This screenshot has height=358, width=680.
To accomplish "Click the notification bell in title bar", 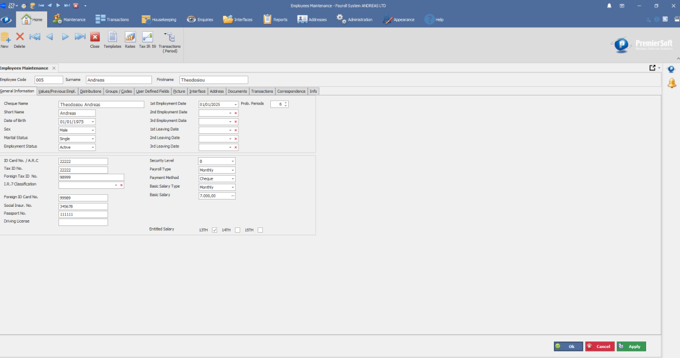I will pyautogui.click(x=609, y=5).
